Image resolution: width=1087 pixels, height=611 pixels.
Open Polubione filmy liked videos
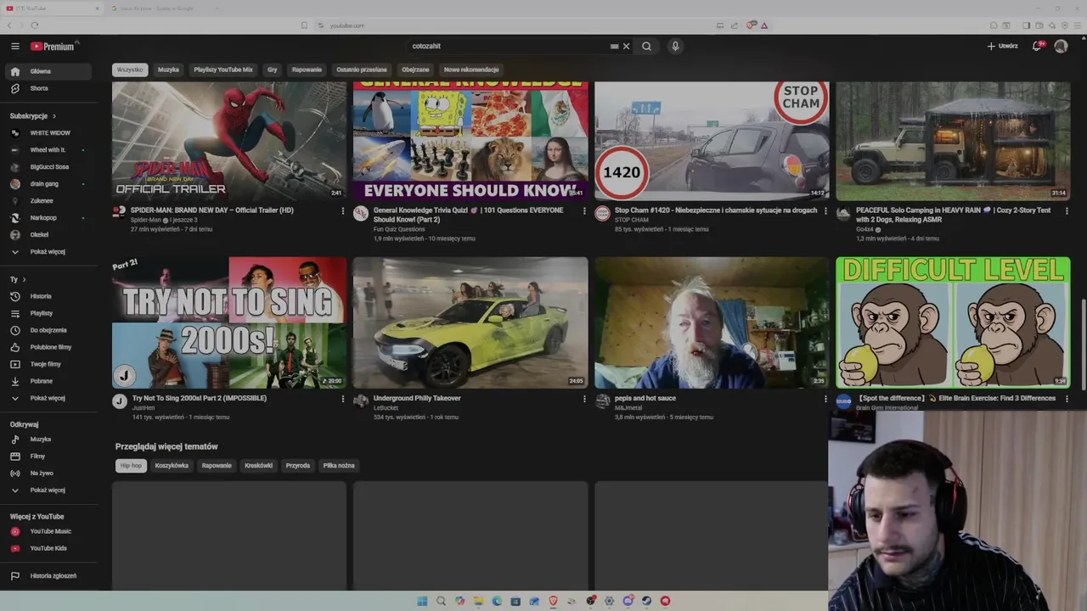(x=48, y=347)
